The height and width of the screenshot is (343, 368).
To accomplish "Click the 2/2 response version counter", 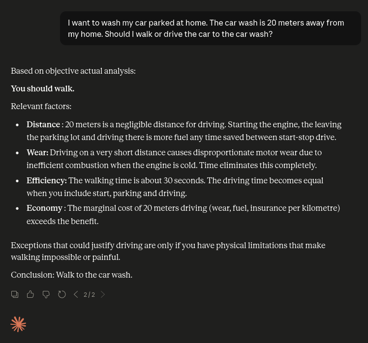I will coord(89,295).
